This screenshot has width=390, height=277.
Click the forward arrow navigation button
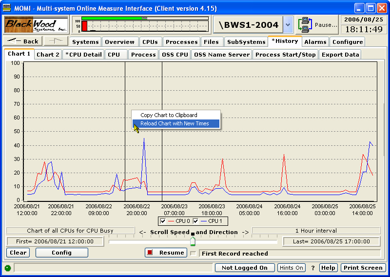tap(56, 41)
